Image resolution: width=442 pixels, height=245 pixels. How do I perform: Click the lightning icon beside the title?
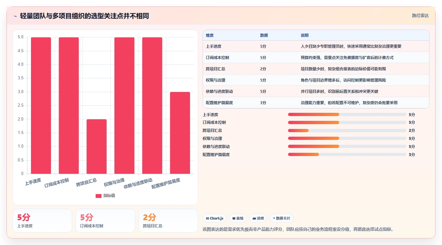tap(15, 16)
